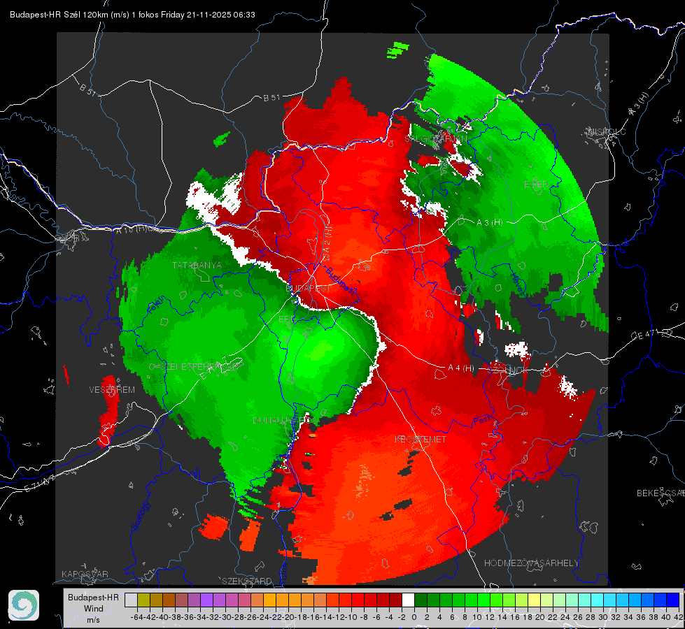
Task: Click the 'Budapest-HR Wind m/s' legend label
Action: coord(94,608)
